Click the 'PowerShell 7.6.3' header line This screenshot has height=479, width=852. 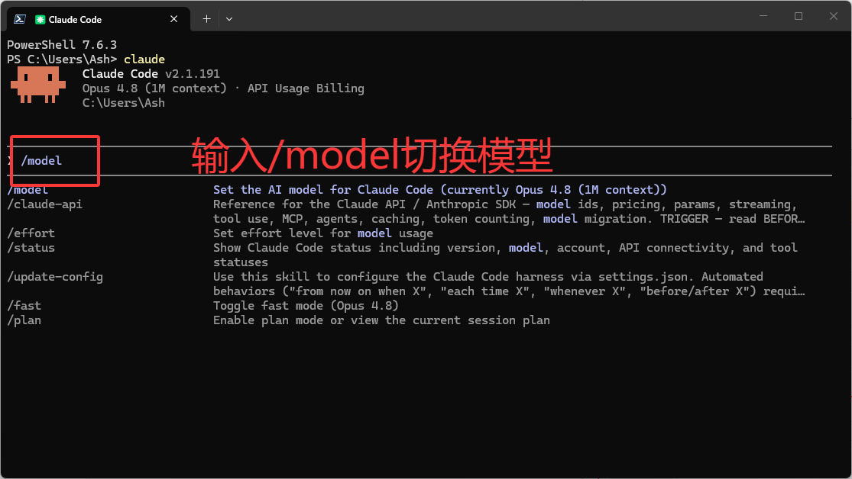tap(62, 44)
